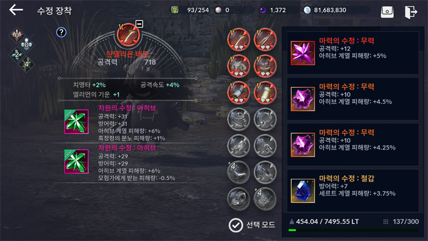
Task: Open the help question mark icon
Action: [61, 33]
